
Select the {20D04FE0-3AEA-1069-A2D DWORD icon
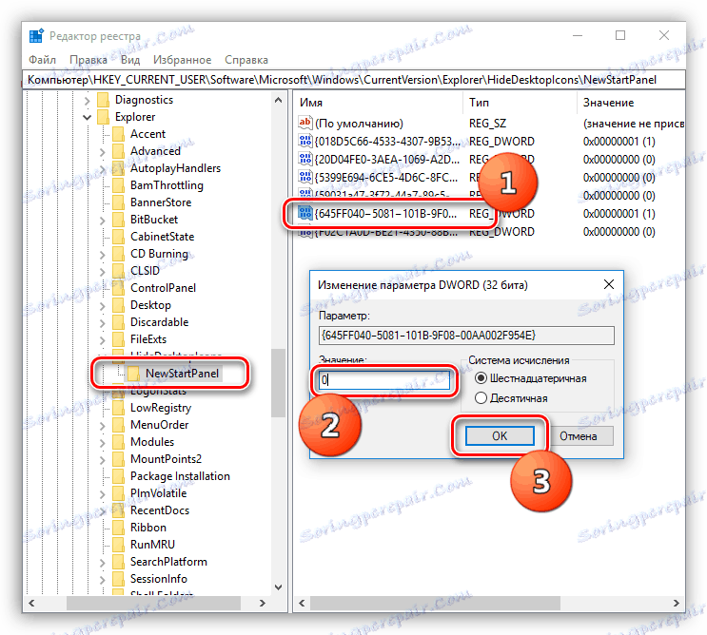click(305, 159)
